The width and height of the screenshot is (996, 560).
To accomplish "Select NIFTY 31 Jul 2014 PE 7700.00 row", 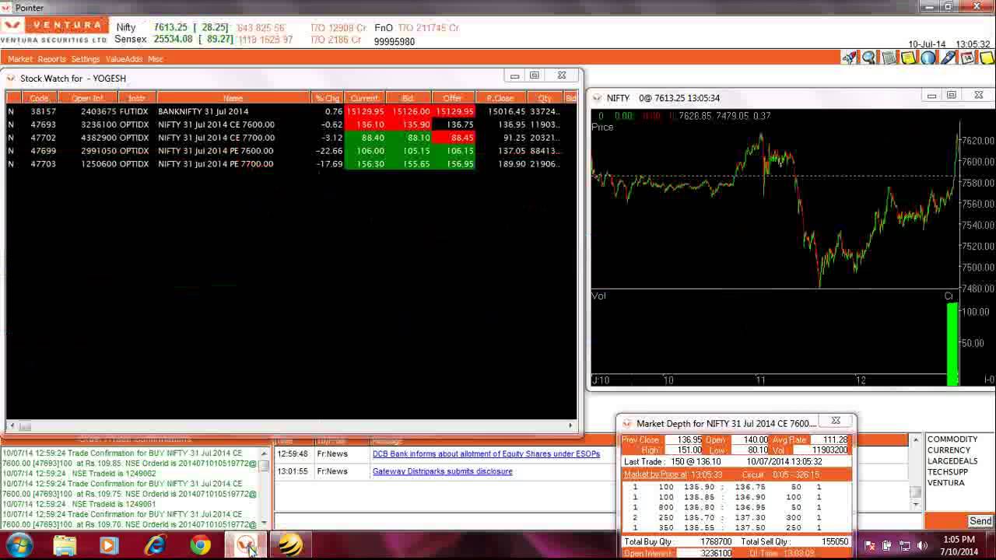I will pos(291,164).
